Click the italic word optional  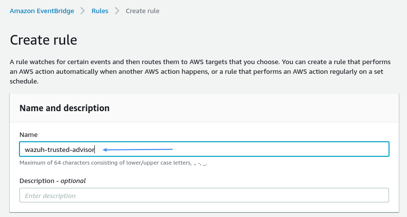(x=73, y=181)
